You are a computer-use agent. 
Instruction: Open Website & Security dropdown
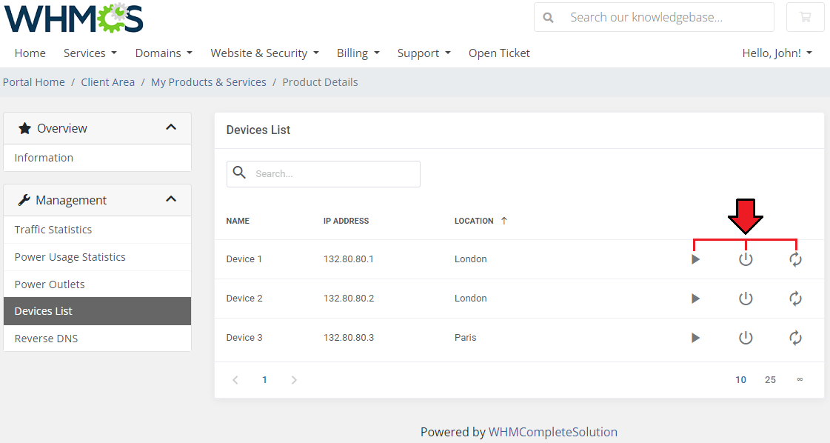(264, 53)
